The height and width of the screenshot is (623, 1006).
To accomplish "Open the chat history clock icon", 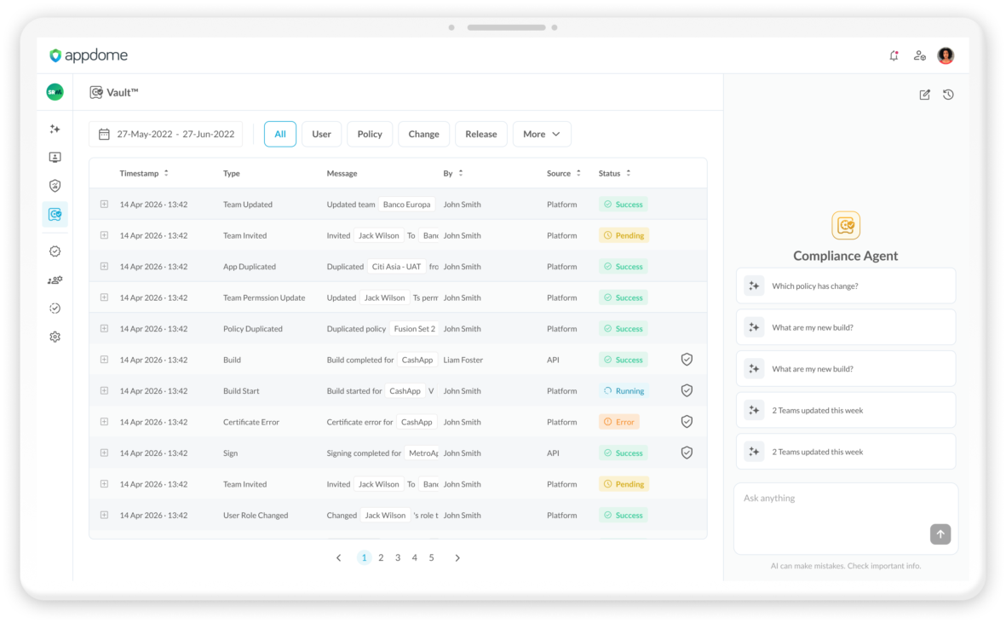I will 948,95.
